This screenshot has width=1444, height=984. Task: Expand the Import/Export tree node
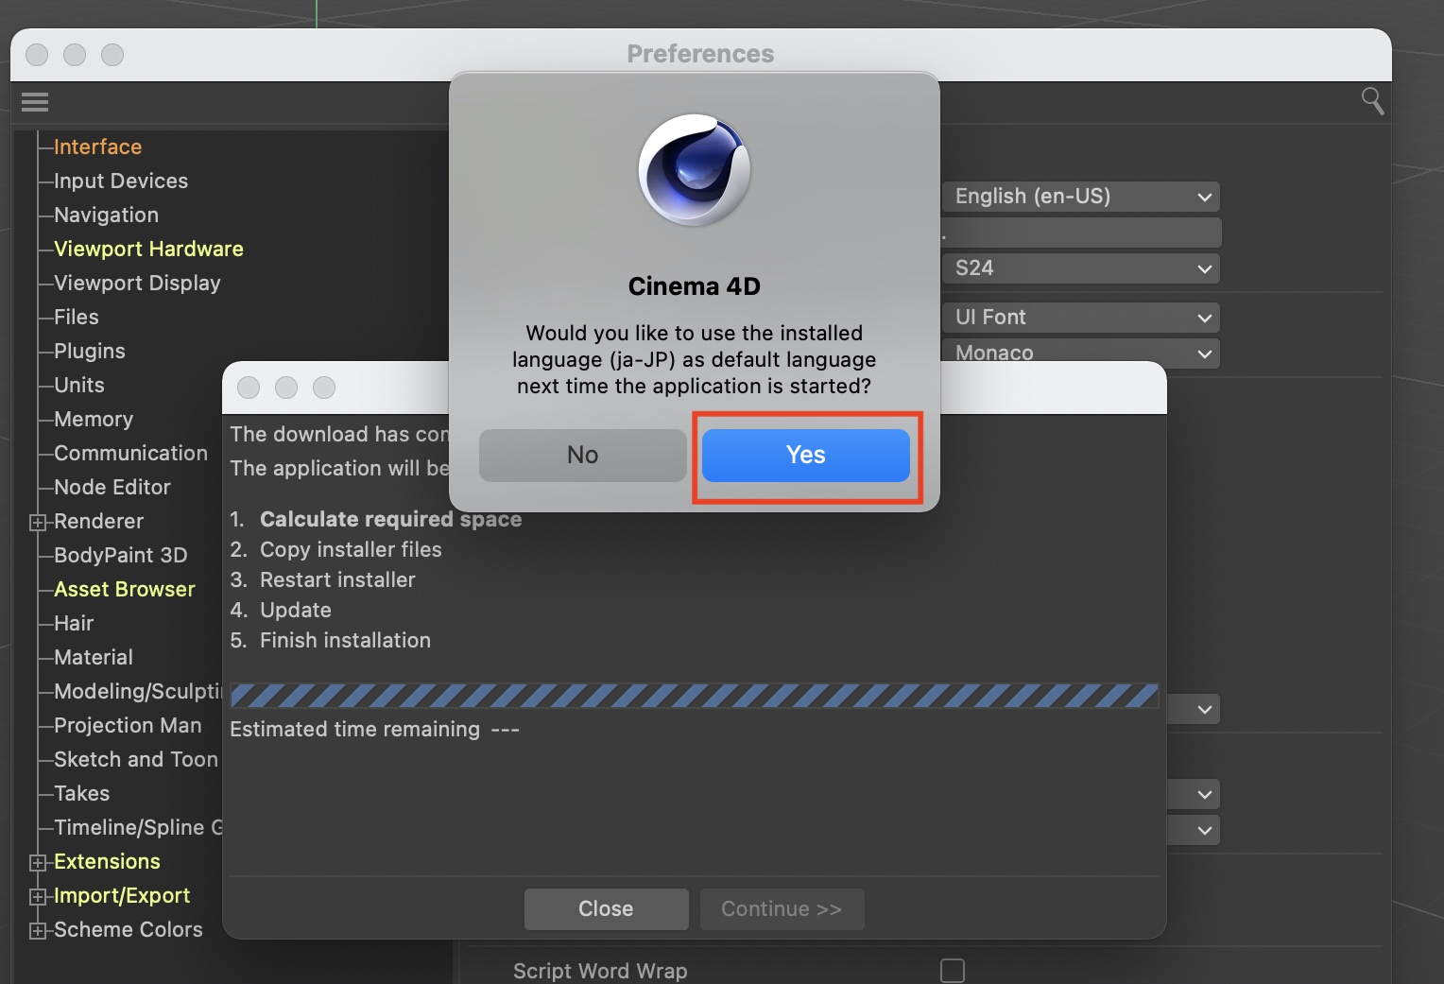tap(38, 896)
